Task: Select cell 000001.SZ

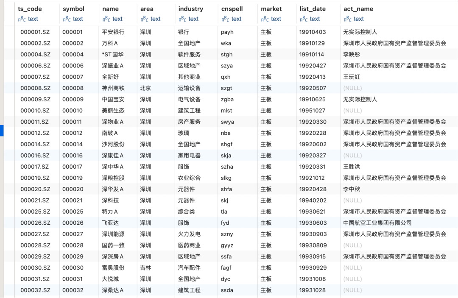Action: click(35, 32)
